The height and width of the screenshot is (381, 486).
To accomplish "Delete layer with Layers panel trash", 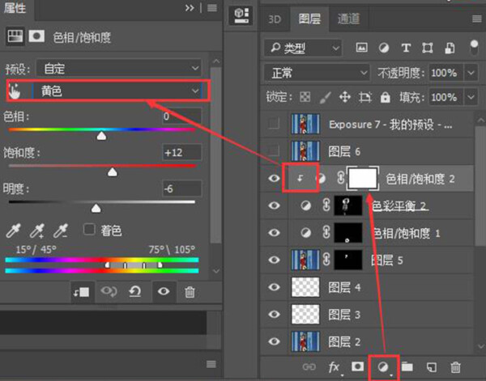I will coord(455,367).
